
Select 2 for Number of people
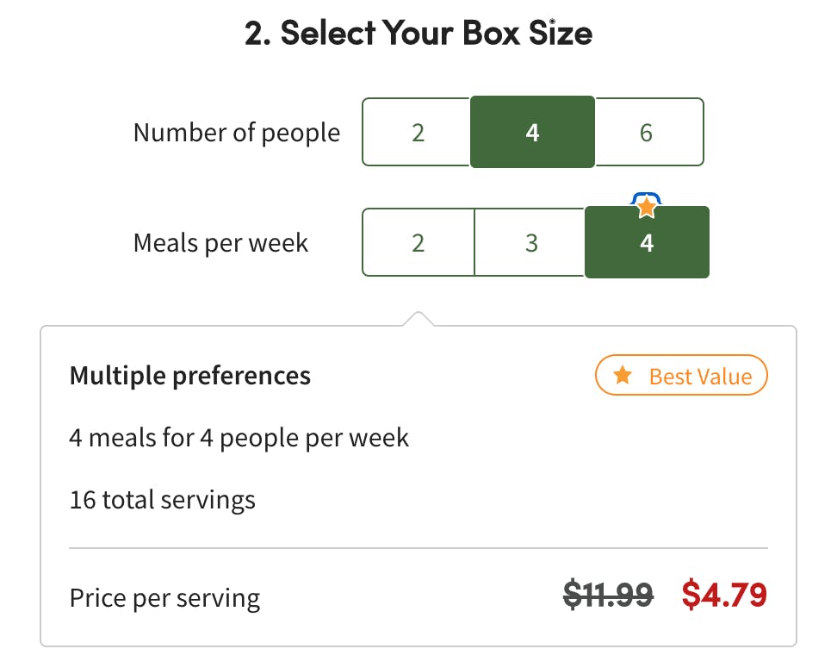point(417,132)
